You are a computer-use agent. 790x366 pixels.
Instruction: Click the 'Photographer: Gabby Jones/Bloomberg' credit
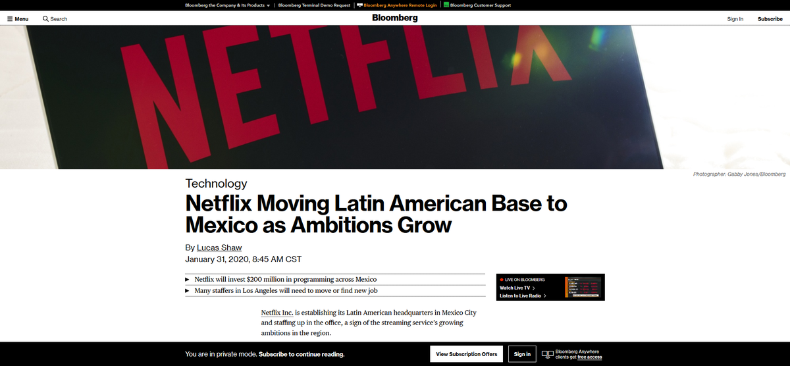click(x=739, y=174)
